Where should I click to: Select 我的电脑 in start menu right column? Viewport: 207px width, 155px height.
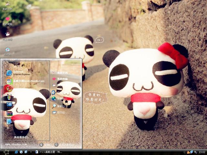[x=60, y=79]
